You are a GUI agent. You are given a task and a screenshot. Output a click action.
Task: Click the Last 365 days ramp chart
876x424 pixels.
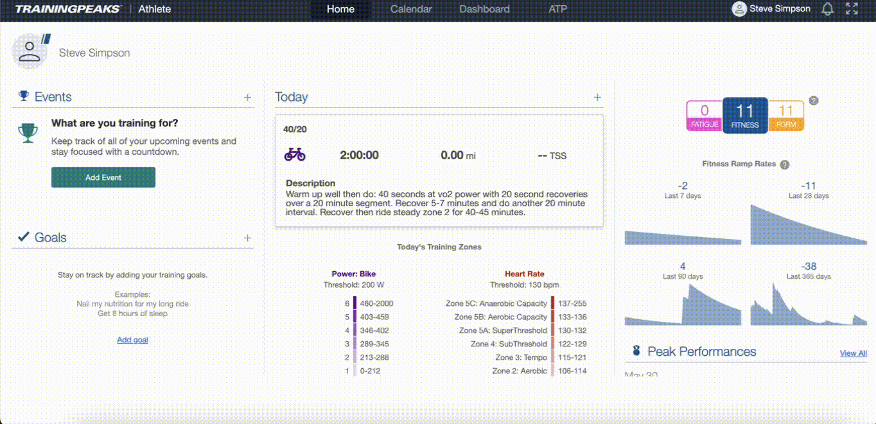[x=809, y=305]
